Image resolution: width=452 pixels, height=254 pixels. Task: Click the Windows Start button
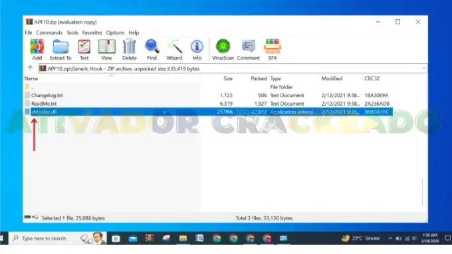(x=2, y=238)
